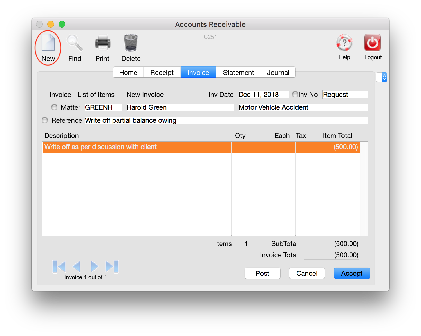Viewport: 421px width, 336px height.
Task: Open the blue popup stepper at right
Action: (384, 77)
